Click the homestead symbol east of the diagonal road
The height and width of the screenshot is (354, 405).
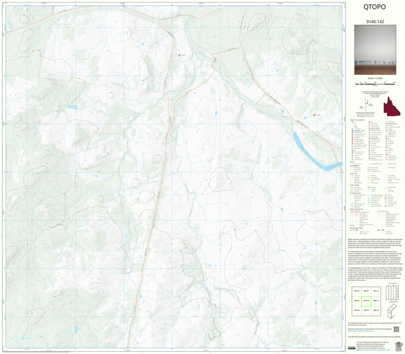(x=314, y=115)
